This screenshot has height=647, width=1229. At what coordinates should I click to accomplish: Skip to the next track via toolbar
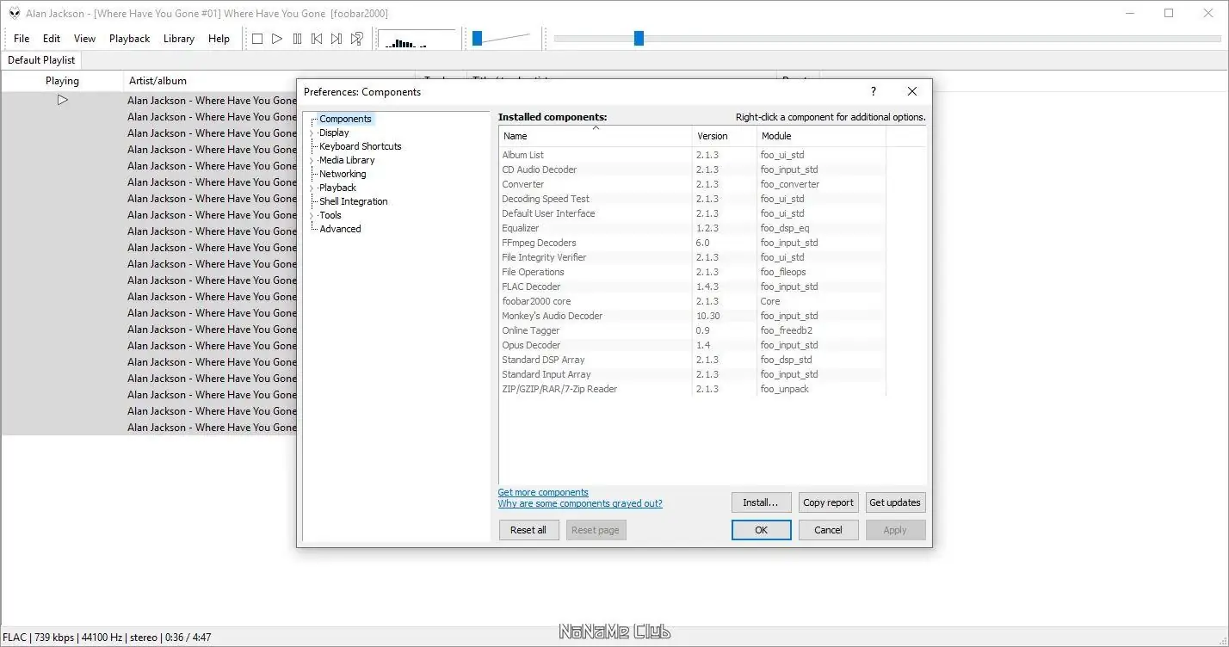tap(337, 39)
